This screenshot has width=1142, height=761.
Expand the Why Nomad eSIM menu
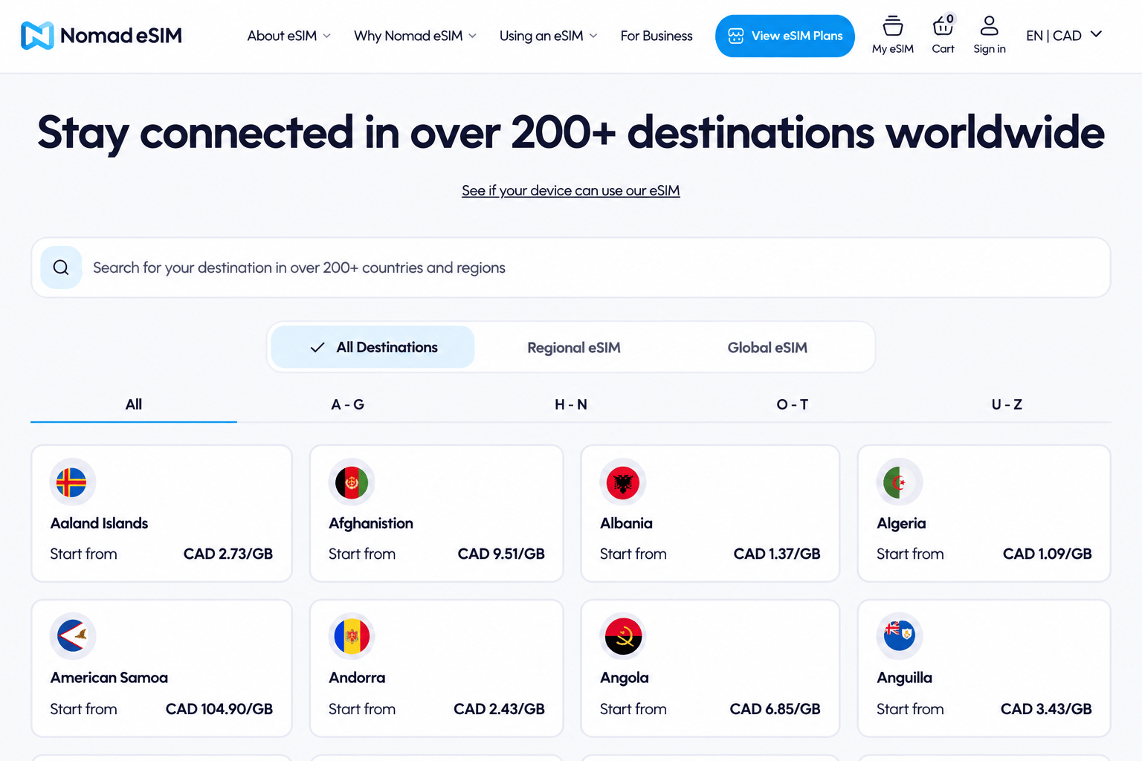point(415,36)
